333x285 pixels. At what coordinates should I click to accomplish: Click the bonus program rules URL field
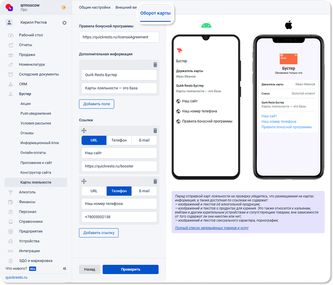tap(119, 37)
